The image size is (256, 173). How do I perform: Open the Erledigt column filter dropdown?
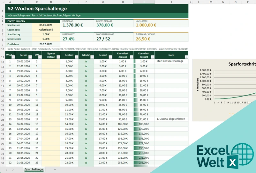(x=92, y=57)
